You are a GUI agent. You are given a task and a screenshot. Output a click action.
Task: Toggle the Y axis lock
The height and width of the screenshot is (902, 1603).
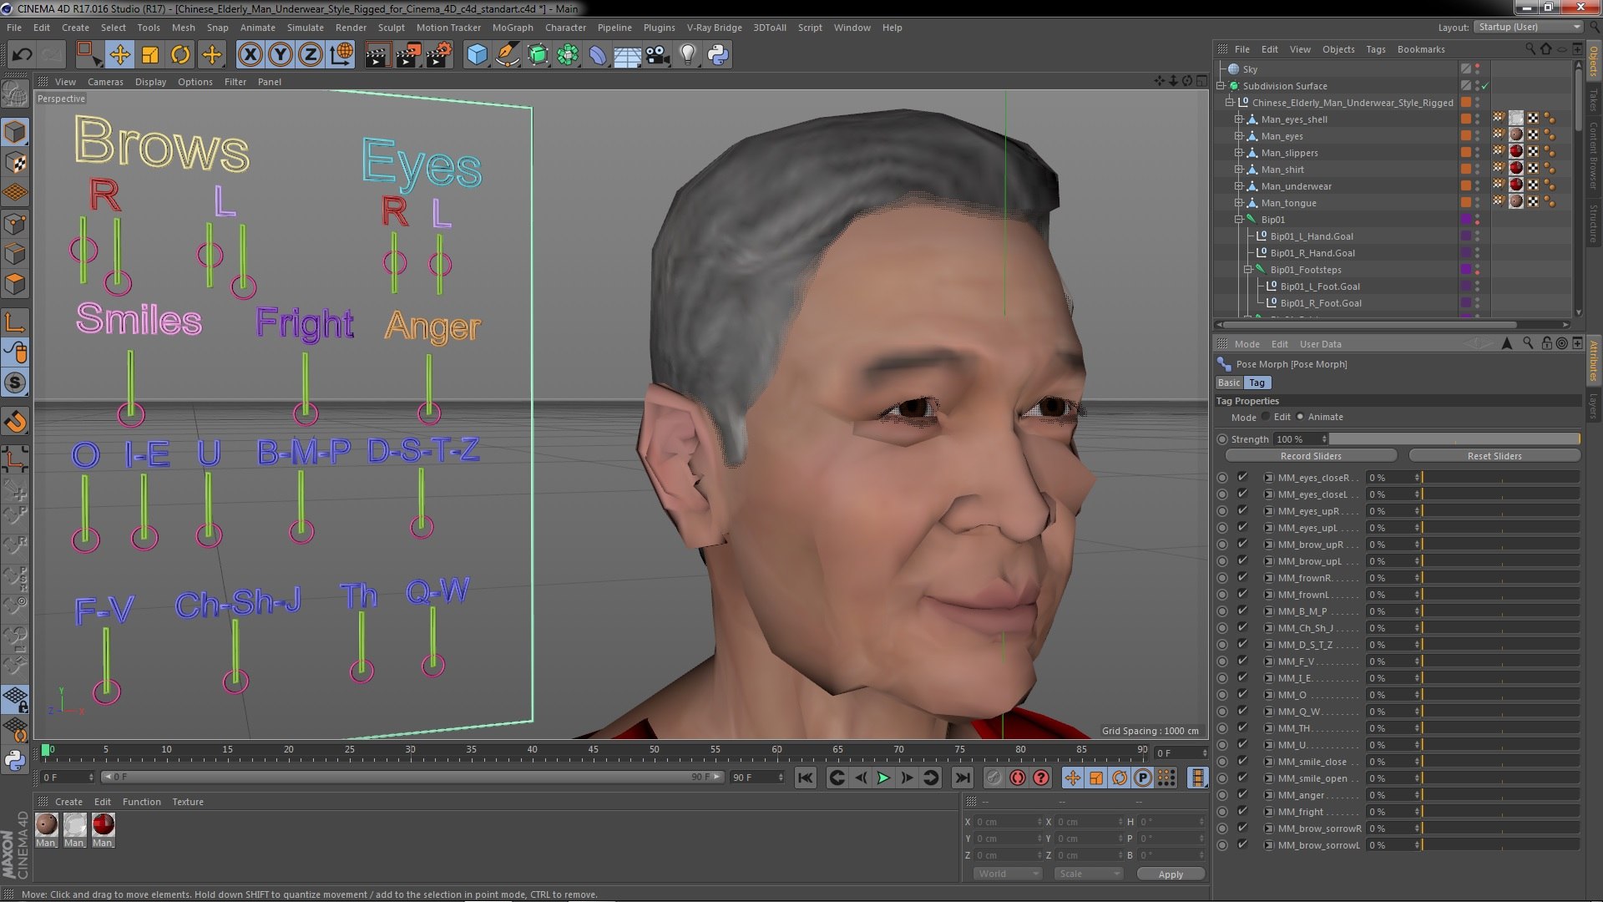(281, 55)
